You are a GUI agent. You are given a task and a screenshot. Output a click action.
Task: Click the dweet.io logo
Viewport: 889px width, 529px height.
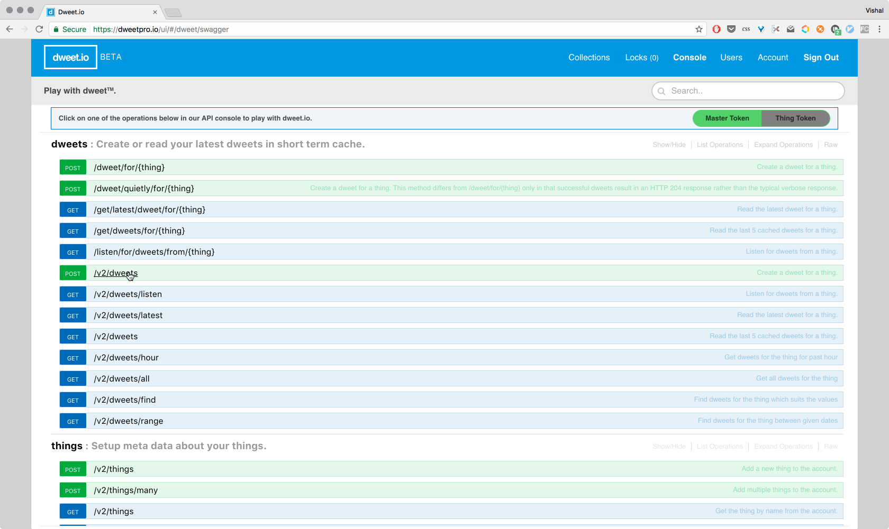pyautogui.click(x=70, y=57)
